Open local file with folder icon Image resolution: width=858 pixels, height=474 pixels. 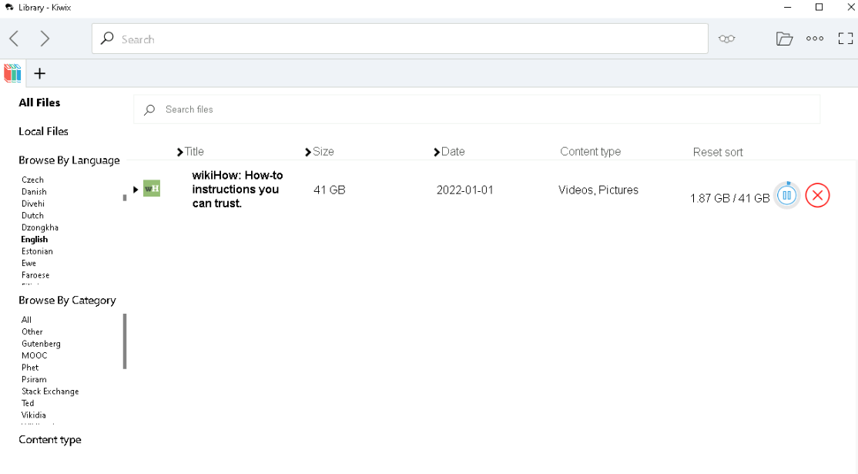[784, 39]
